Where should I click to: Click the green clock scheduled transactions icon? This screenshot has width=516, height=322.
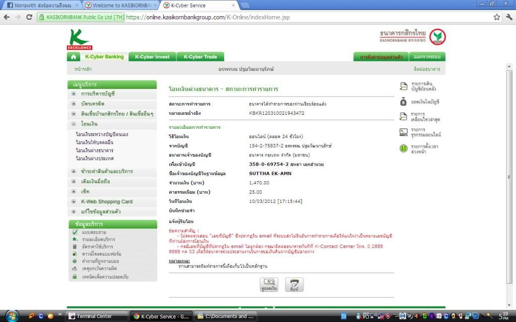coord(403,148)
